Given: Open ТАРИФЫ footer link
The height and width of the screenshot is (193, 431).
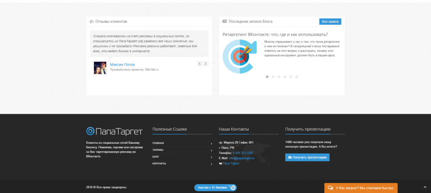Looking at the screenshot, I should tap(158, 150).
